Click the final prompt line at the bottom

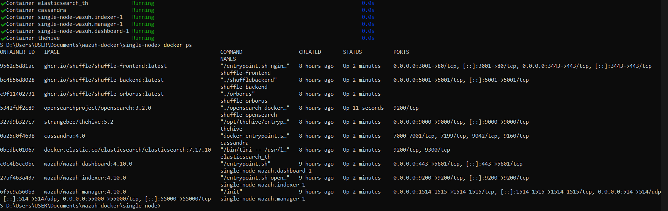[80, 206]
